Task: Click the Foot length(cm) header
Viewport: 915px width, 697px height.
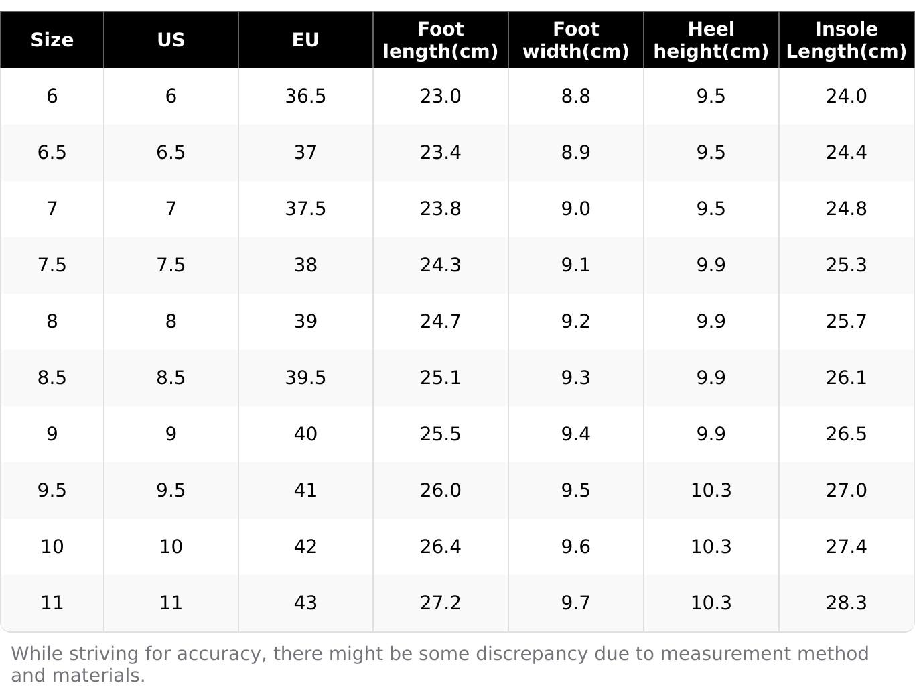Action: pyautogui.click(x=440, y=40)
